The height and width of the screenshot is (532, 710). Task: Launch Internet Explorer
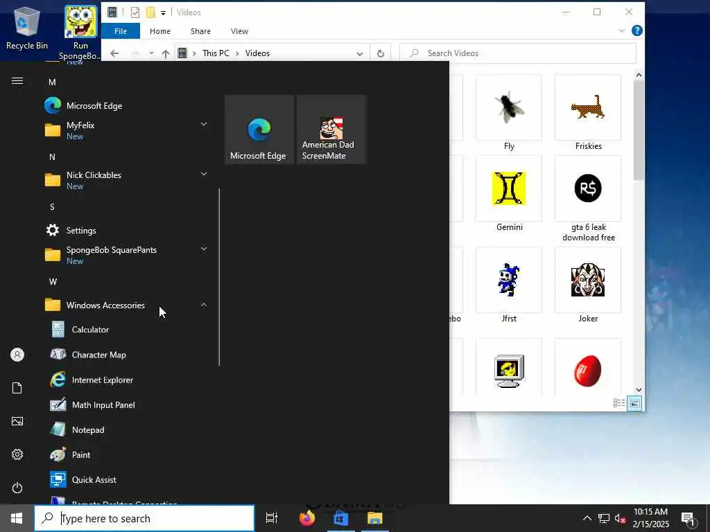[x=125, y=380]
